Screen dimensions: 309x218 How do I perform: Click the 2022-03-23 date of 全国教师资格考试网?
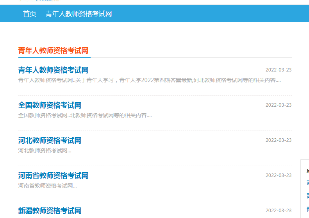pos(279,105)
